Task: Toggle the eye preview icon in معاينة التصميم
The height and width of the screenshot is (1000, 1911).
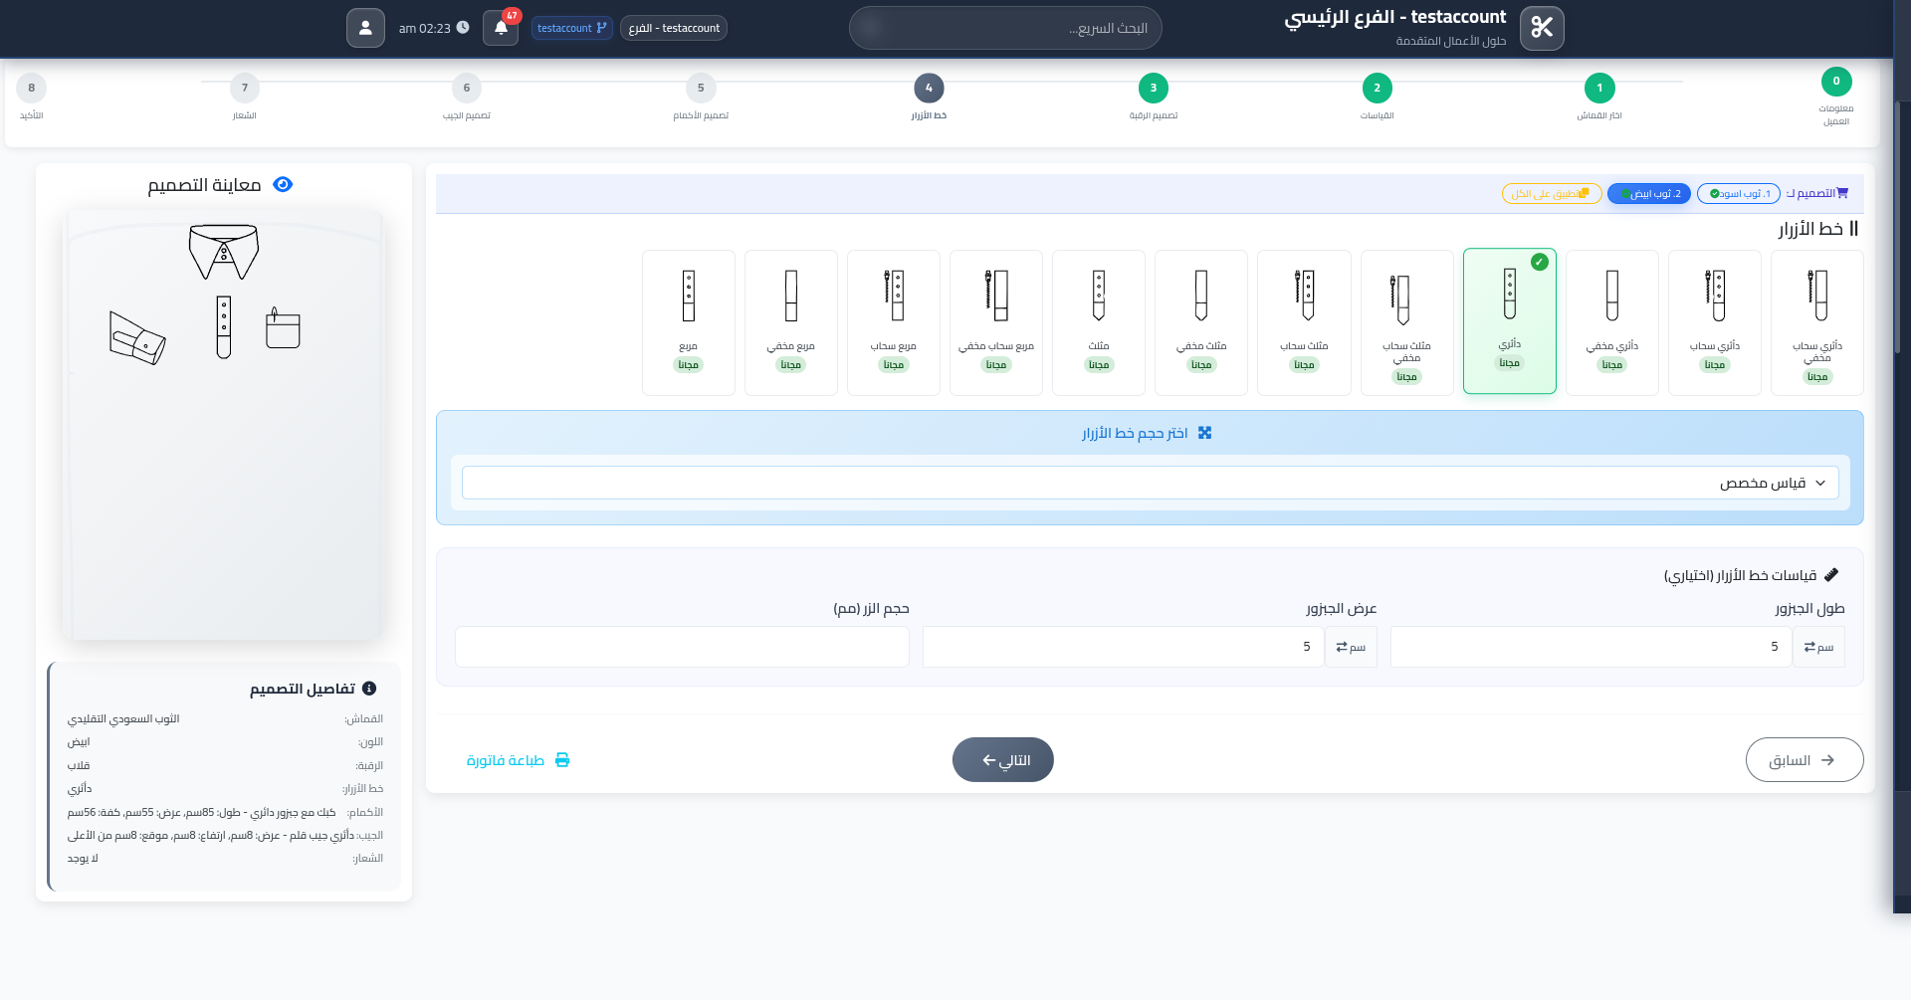Action: pos(282,184)
